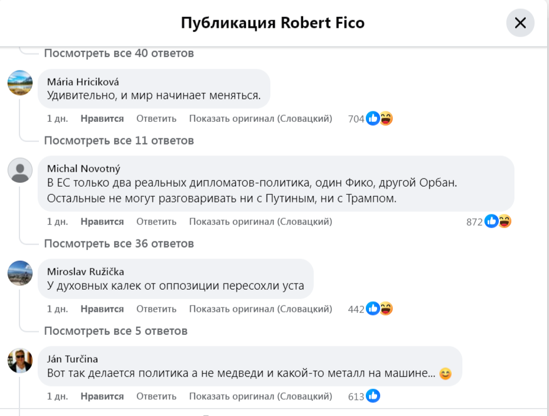Open Mária Hriciková's profile picture
This screenshot has height=416, width=549.
(x=20, y=82)
